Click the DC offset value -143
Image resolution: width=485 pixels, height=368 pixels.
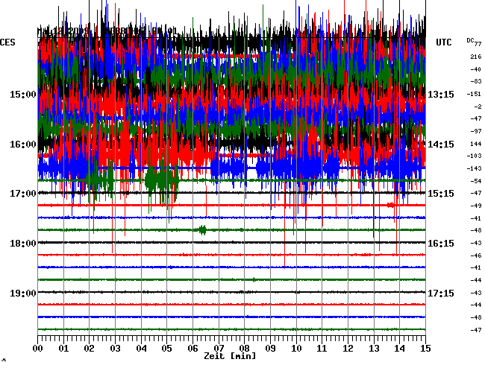coord(475,168)
